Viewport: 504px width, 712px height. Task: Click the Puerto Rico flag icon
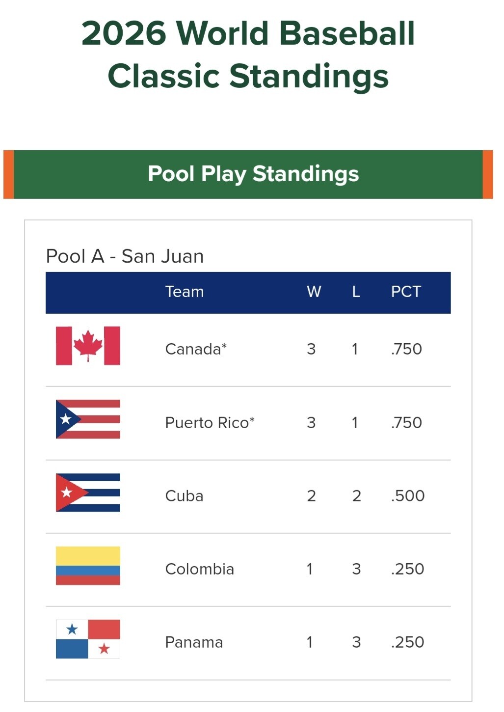[x=88, y=419]
